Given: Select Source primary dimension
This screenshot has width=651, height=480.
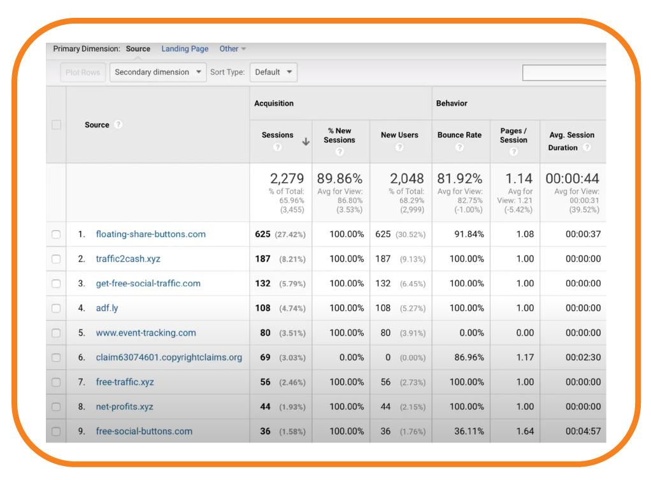Looking at the screenshot, I should pos(138,48).
